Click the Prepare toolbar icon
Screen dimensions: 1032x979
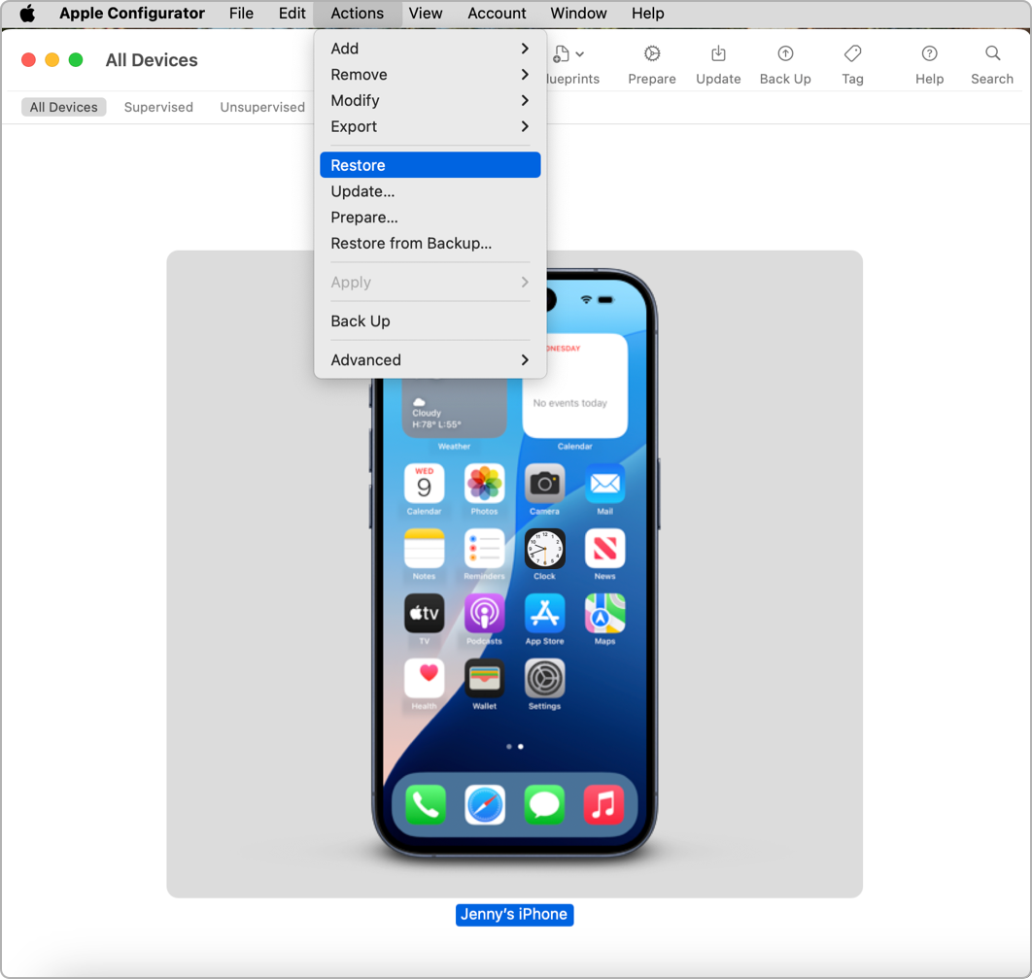click(652, 54)
